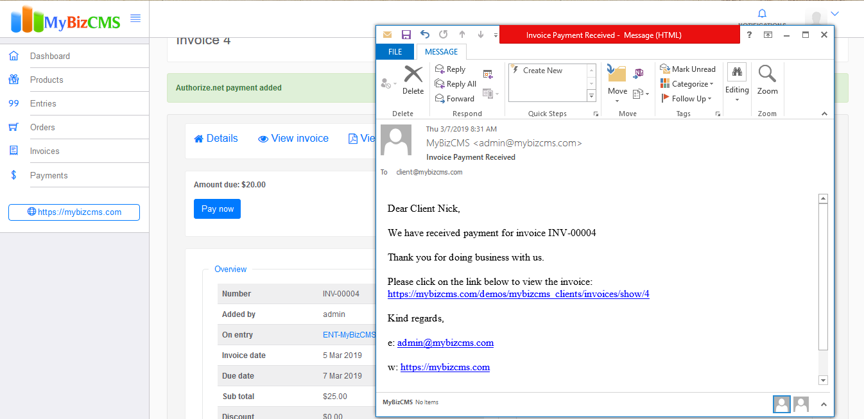This screenshot has height=419, width=864.
Task: Click the admin@mybizcms.com email link
Action: (x=445, y=343)
